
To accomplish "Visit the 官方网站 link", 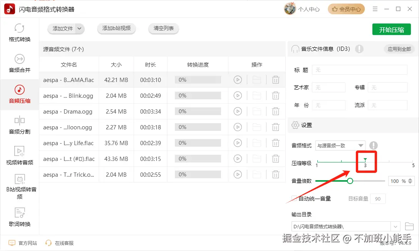I will point(23,243).
